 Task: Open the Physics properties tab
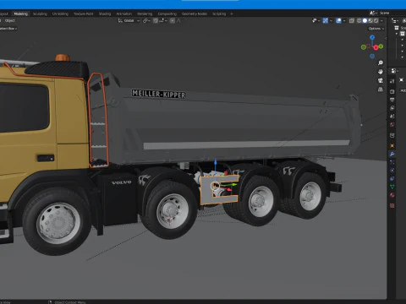[392, 171]
